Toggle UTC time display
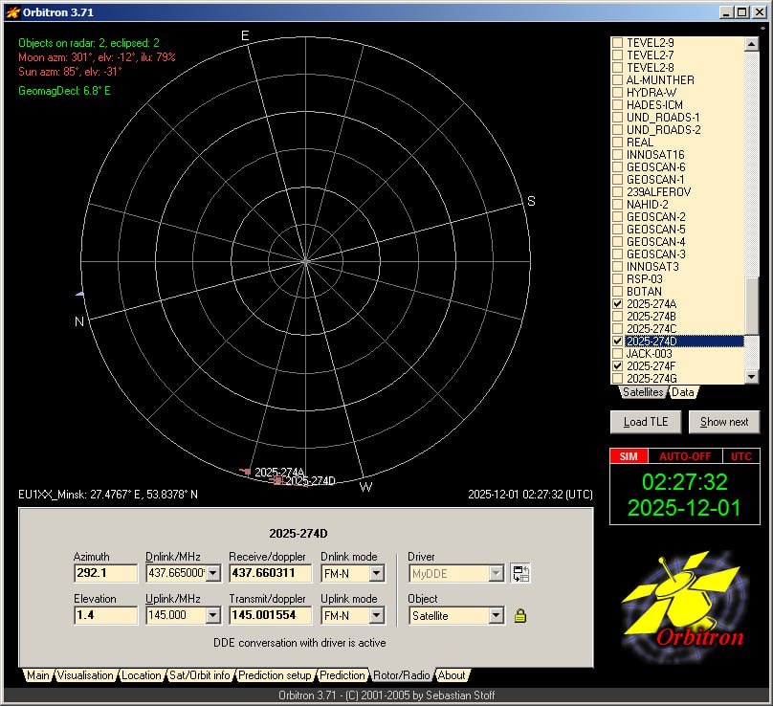The width and height of the screenshot is (773, 706). click(x=741, y=456)
